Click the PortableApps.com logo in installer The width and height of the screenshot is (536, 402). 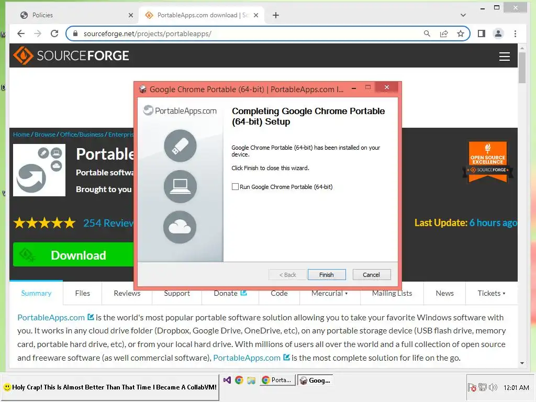coord(180,110)
